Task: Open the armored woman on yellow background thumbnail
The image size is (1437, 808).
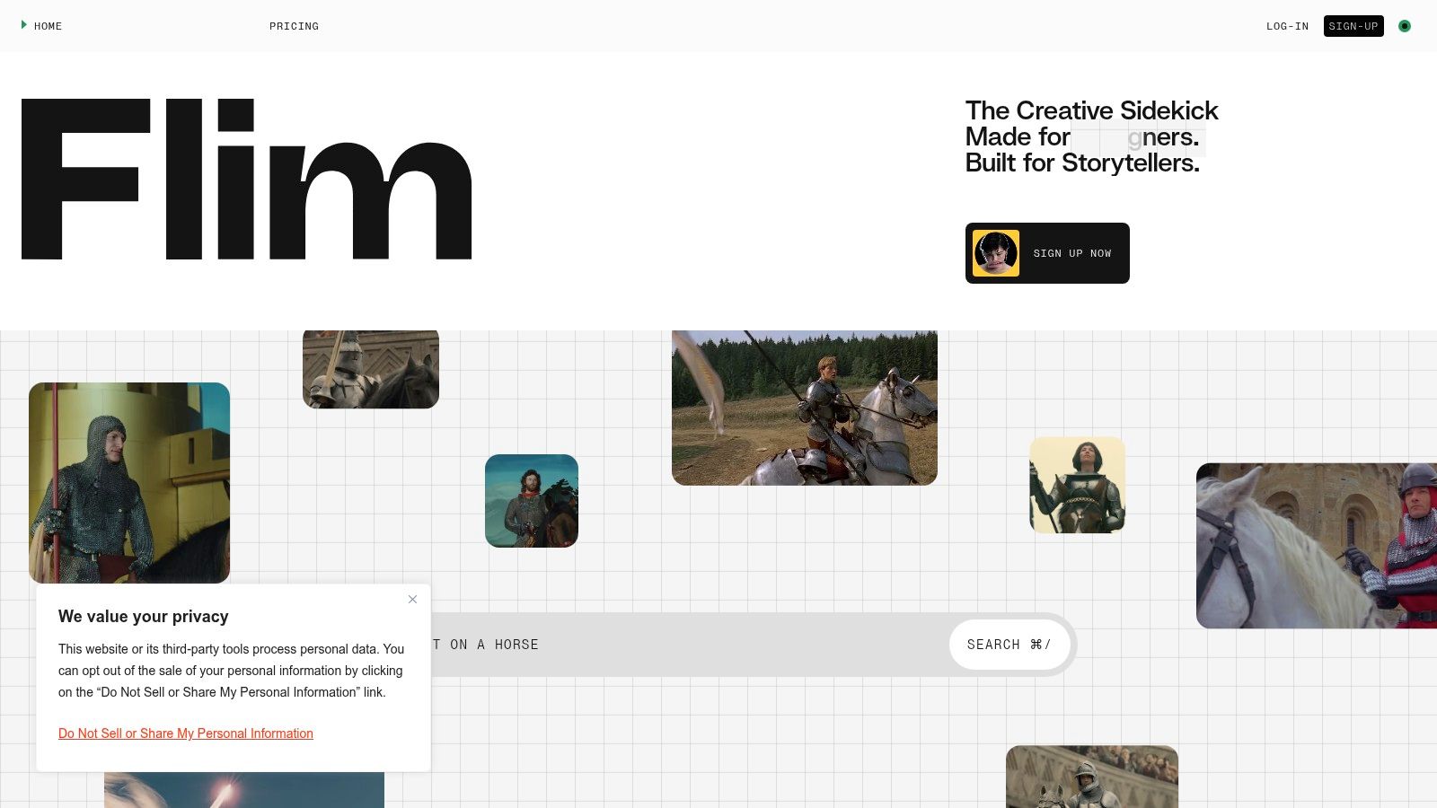Action: 1078,485
